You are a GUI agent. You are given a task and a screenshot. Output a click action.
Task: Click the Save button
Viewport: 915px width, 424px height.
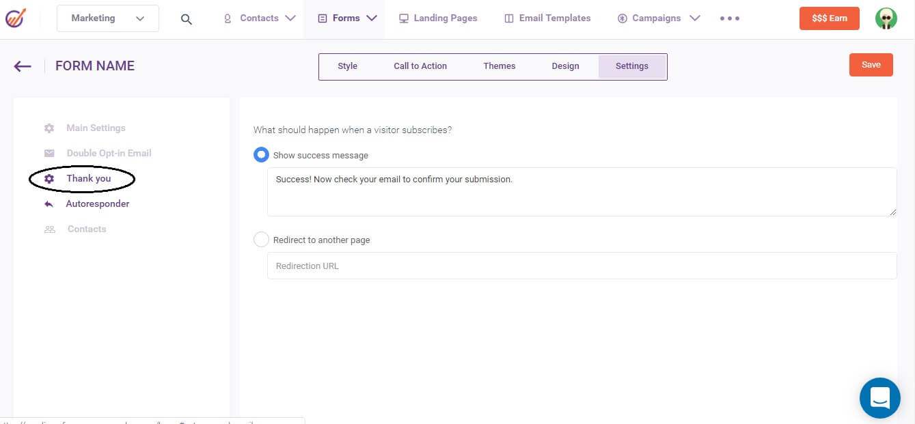[x=871, y=65]
